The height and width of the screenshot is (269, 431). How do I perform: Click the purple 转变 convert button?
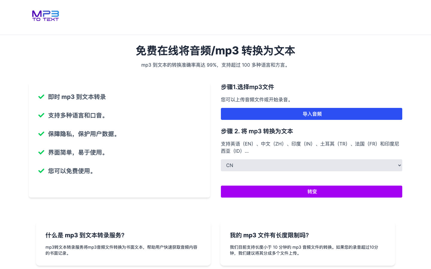pyautogui.click(x=311, y=192)
